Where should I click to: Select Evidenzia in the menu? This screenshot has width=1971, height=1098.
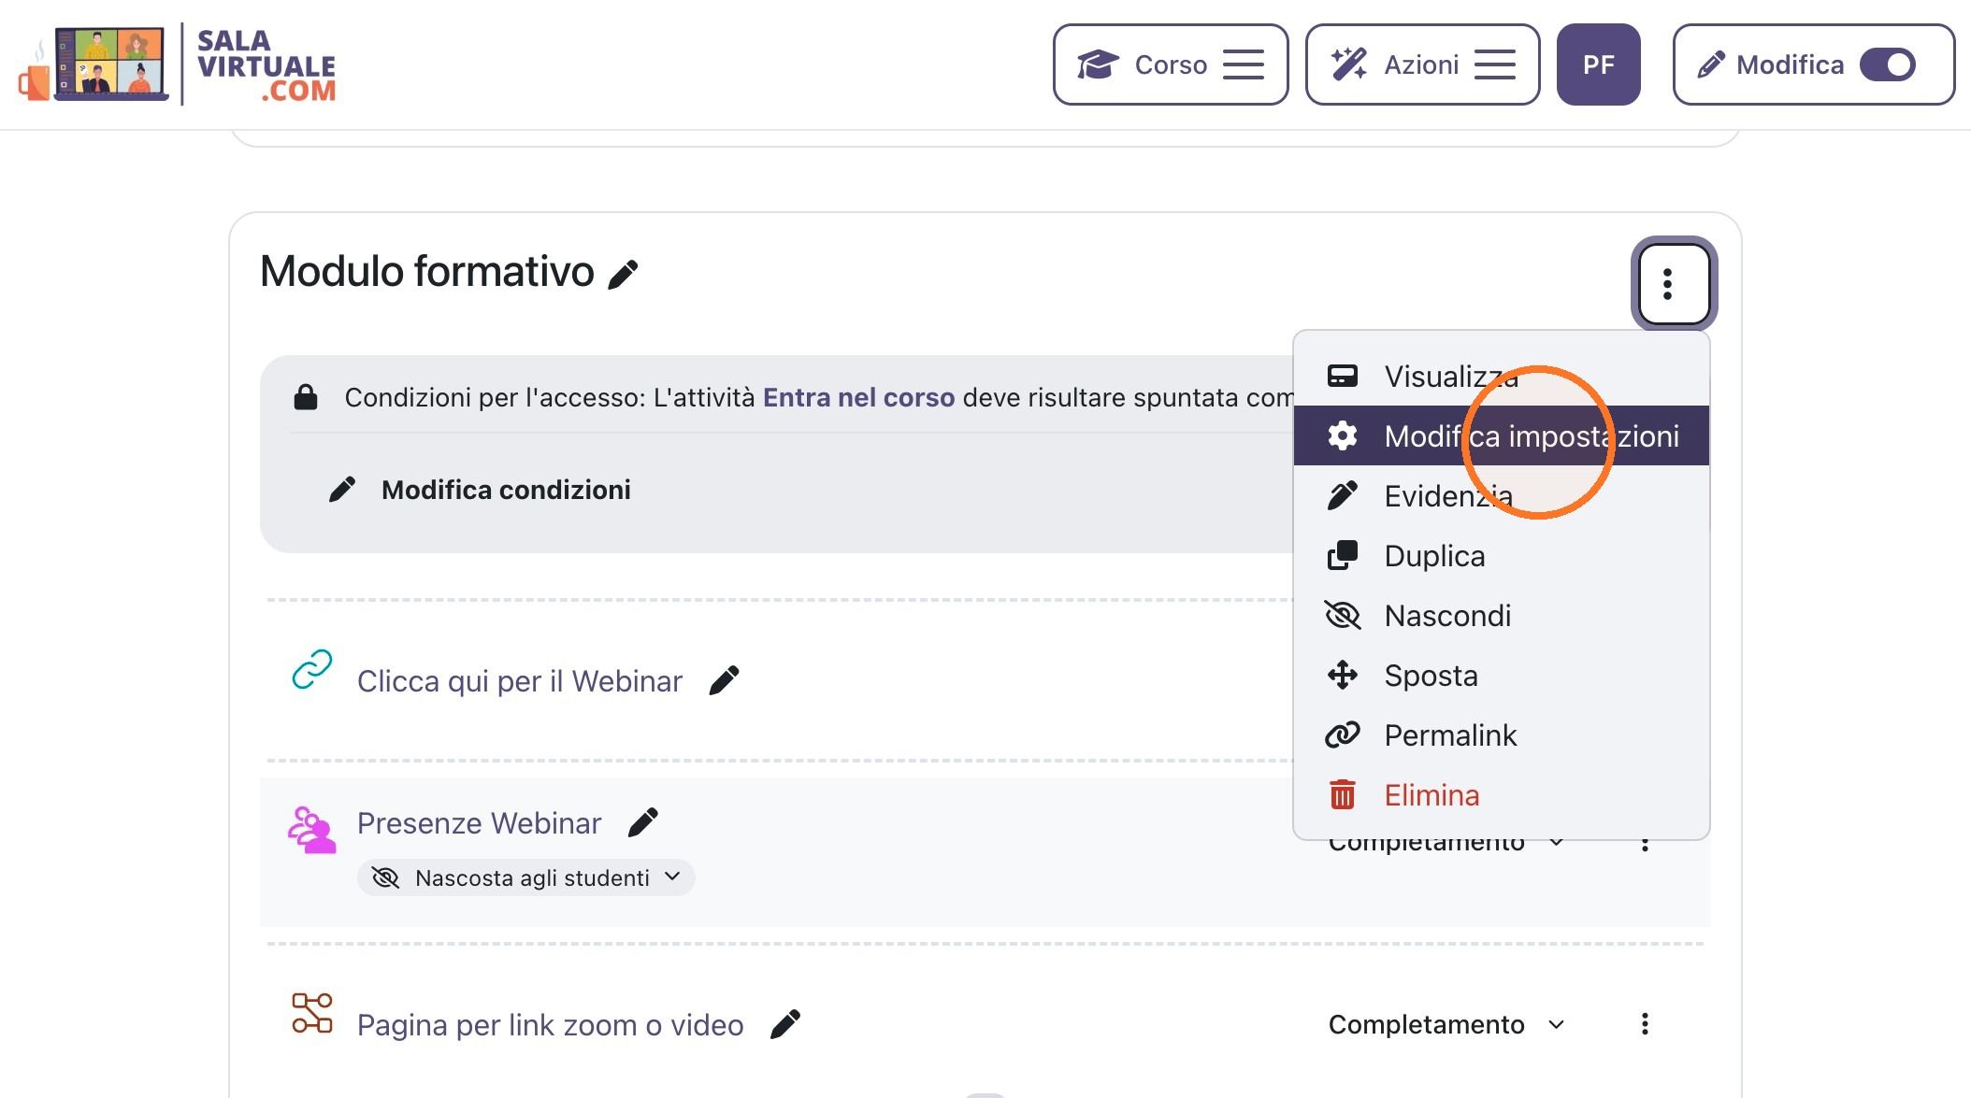click(x=1501, y=496)
